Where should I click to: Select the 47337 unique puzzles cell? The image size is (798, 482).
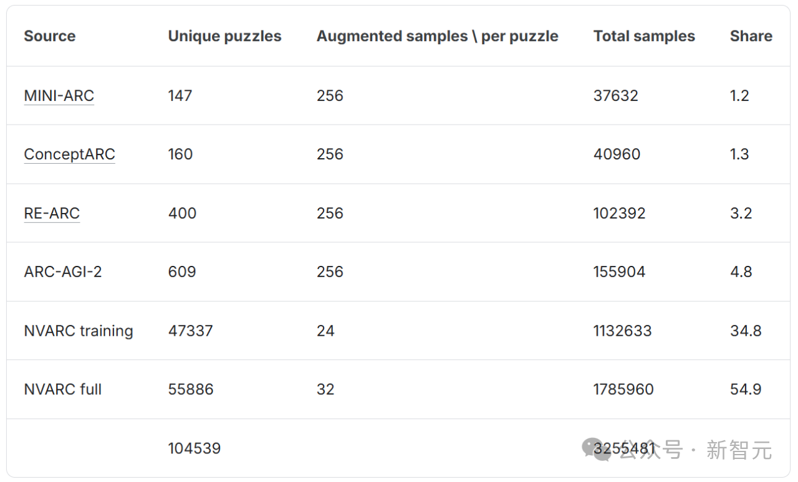point(191,331)
